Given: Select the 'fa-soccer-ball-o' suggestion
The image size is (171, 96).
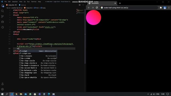Looking at the screenshot, I should tap(38, 68).
